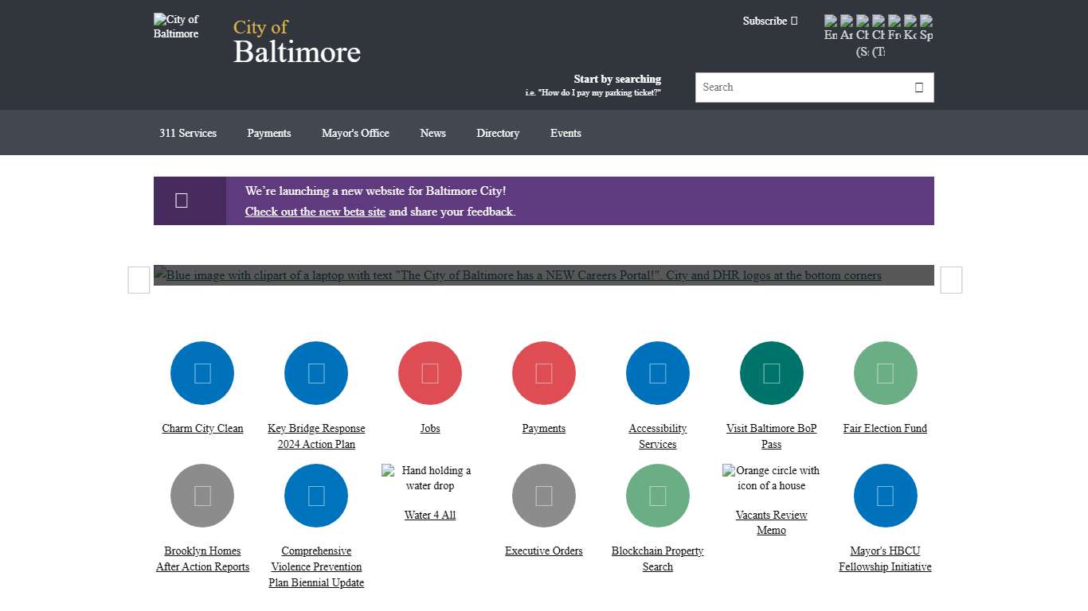Open the 311 Services menu
This screenshot has width=1088, height=611.
(x=188, y=133)
